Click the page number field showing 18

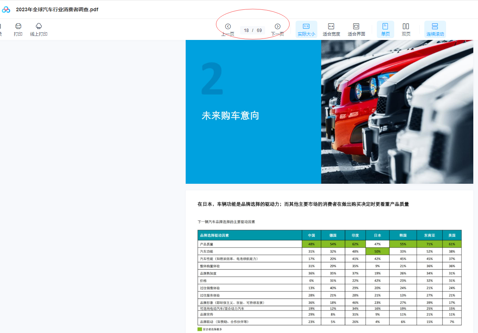coord(247,31)
